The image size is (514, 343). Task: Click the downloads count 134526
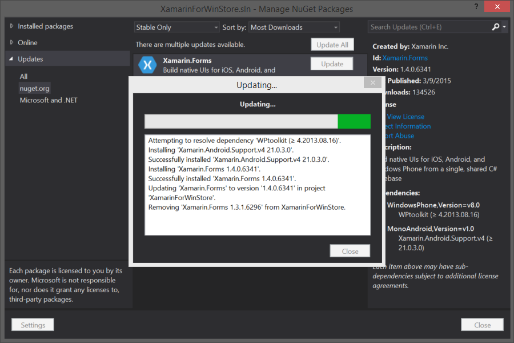424,92
